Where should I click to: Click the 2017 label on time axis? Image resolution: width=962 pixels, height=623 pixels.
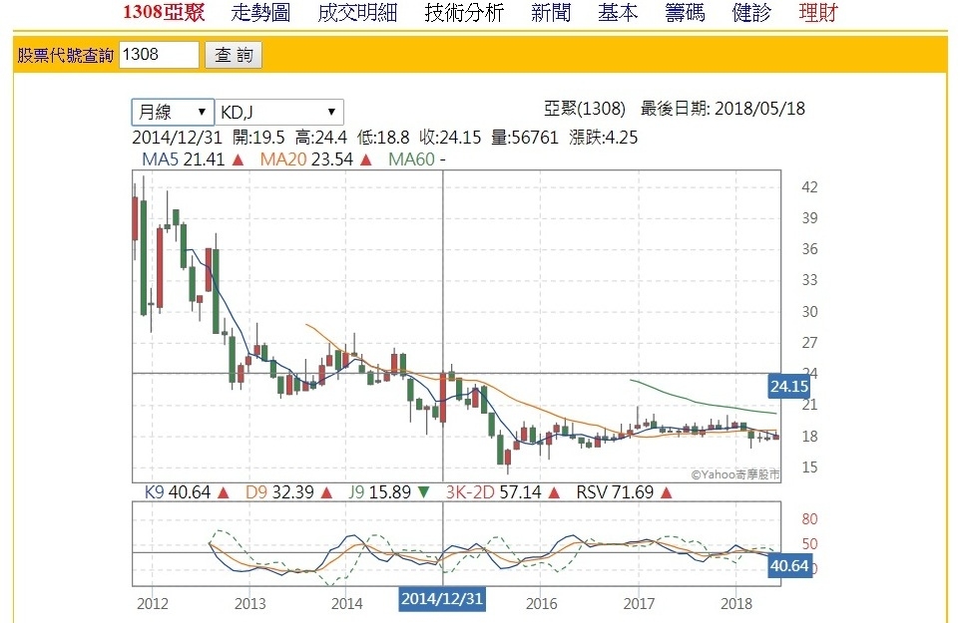coord(640,604)
